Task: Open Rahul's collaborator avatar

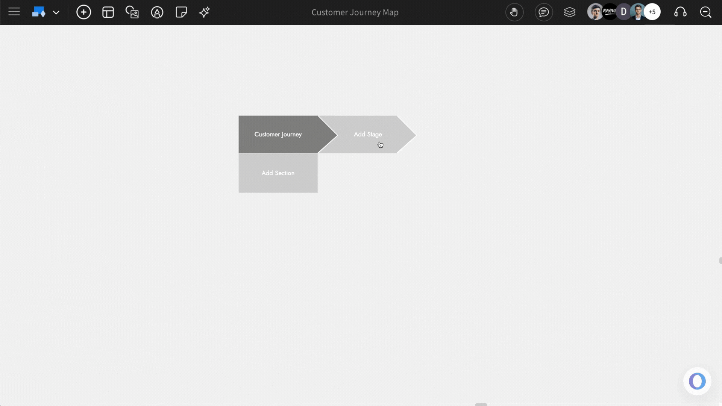Action: point(609,12)
